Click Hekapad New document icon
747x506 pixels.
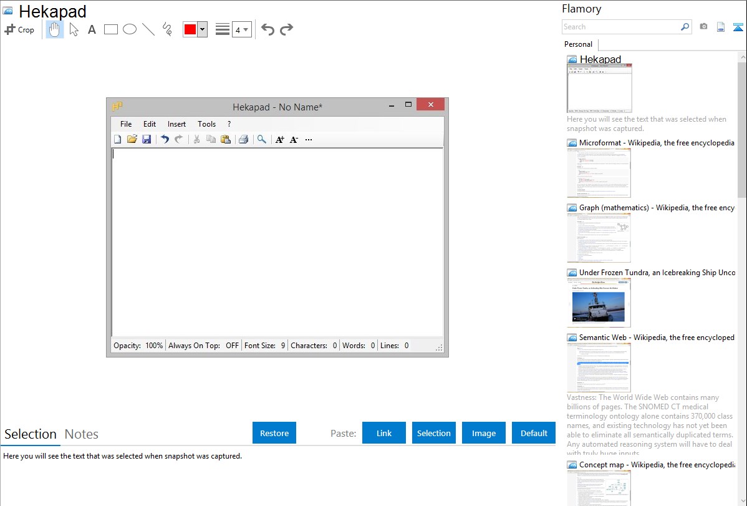tap(118, 139)
